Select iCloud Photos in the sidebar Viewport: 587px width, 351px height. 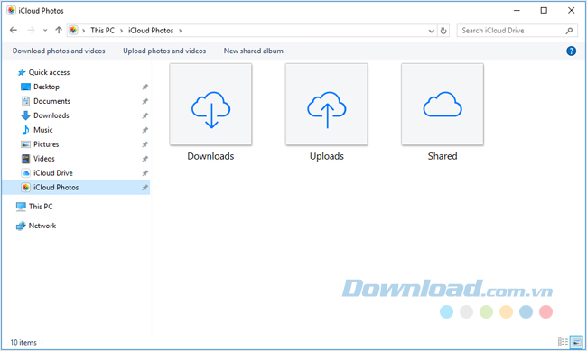pos(76,188)
